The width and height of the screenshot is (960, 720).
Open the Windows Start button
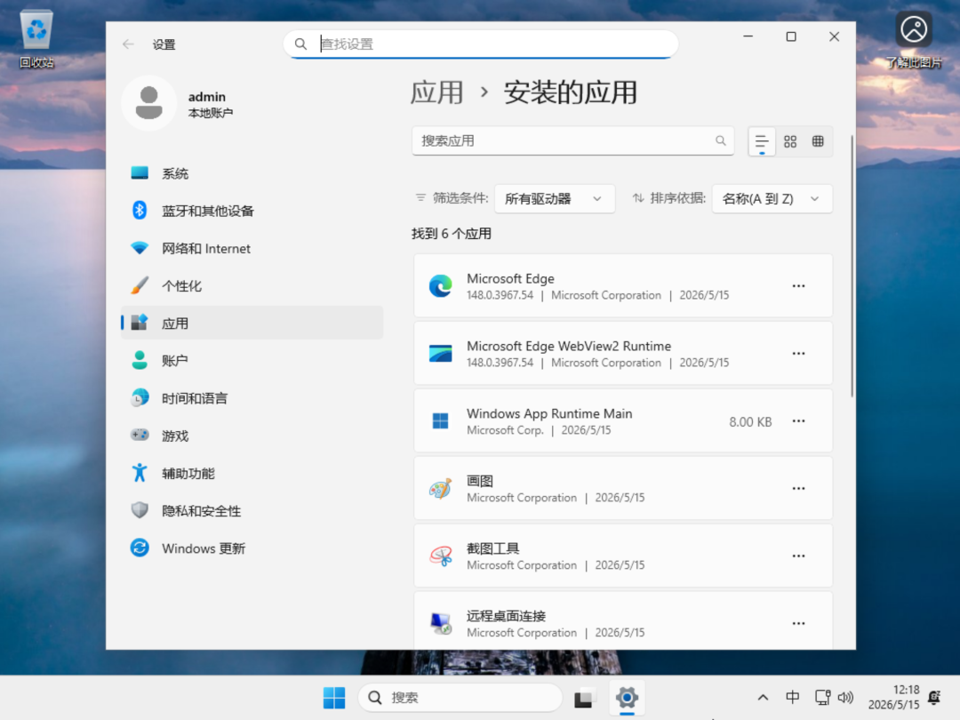click(x=334, y=698)
